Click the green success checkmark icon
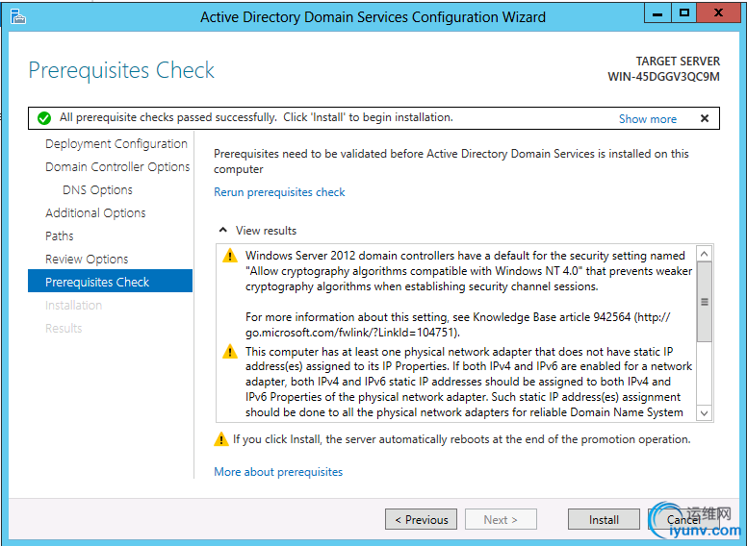The height and width of the screenshot is (546, 747). coord(44,118)
